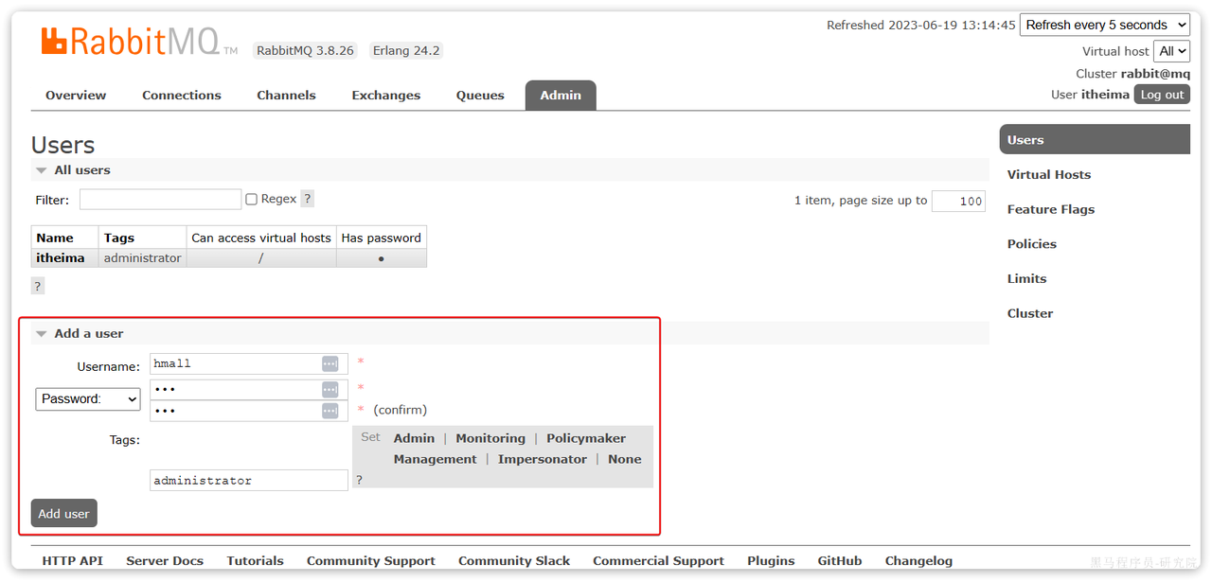Screen dimensions: 1212x582
Task: Click the page size input showing 100
Action: (x=958, y=201)
